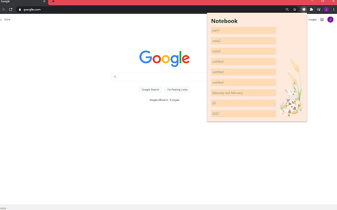The height and width of the screenshot is (210, 337).
Task: Open the note3 entry
Action: coord(243,51)
